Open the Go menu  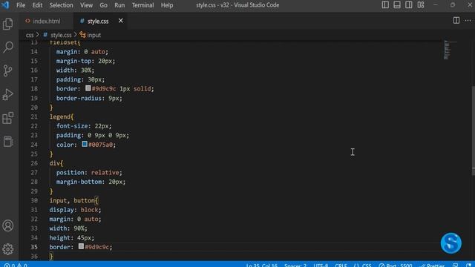(x=103, y=5)
